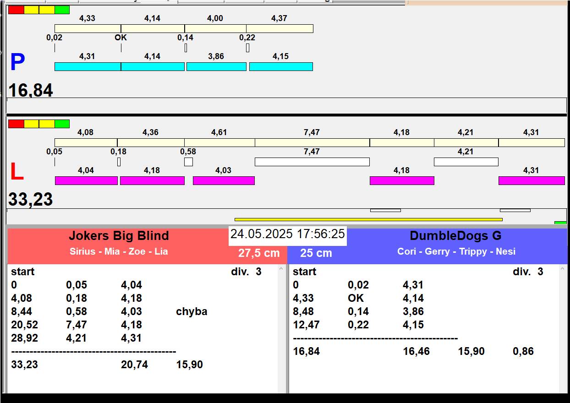The image size is (570, 403).
Task: Click the small green indicator at bottom right of lane L
Action: (x=560, y=223)
